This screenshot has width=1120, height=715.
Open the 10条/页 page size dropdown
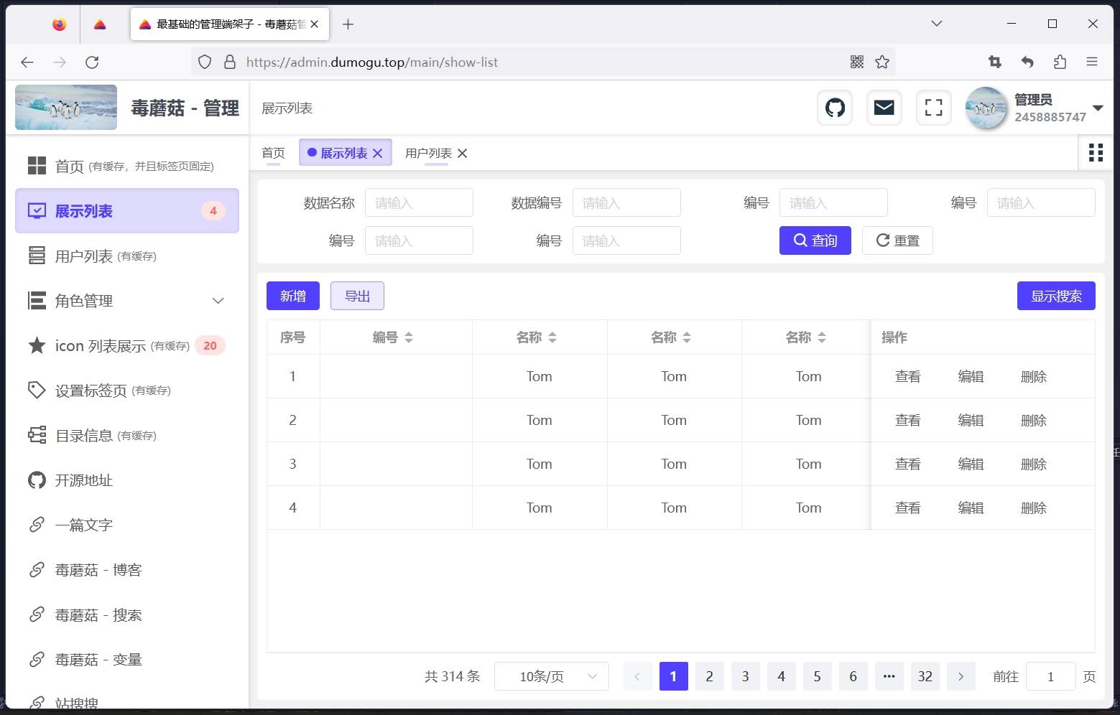pyautogui.click(x=552, y=676)
